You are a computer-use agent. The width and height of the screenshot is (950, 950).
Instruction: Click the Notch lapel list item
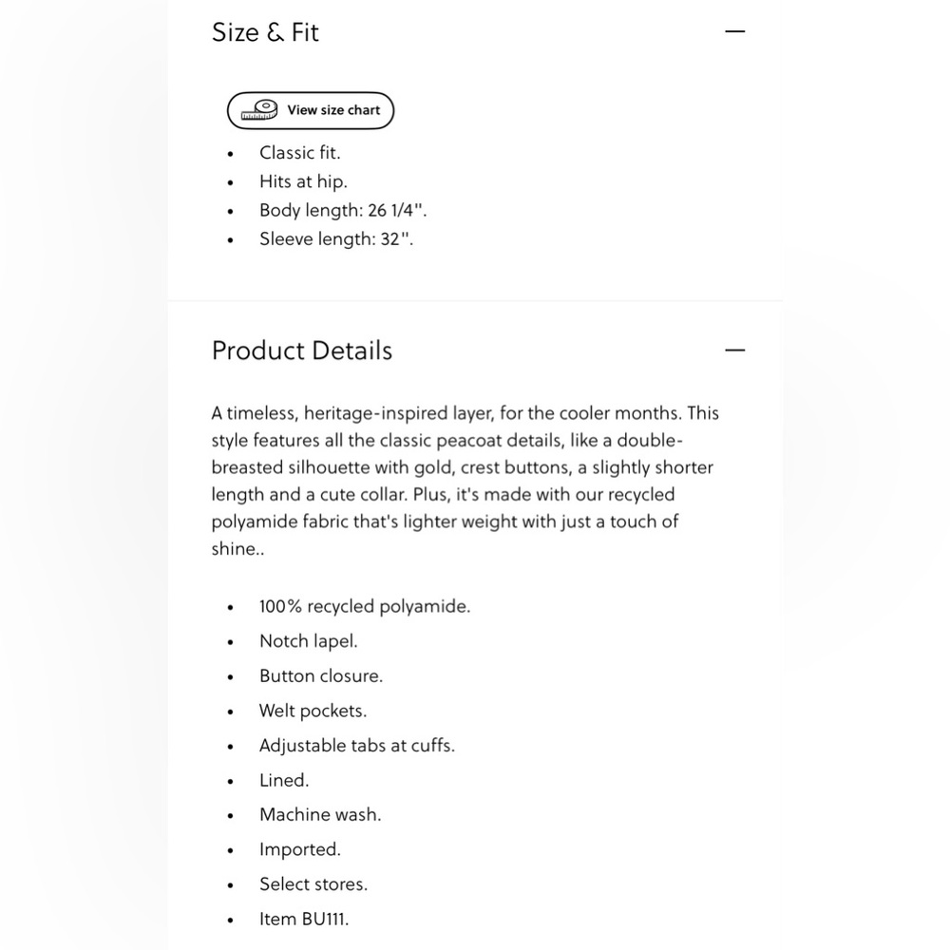[309, 641]
